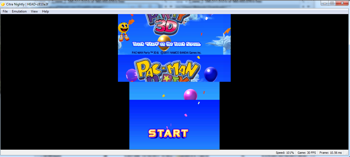Click the Frame: 10.56 ms status entry
This screenshot has width=350, height=157.
[x=330, y=153]
